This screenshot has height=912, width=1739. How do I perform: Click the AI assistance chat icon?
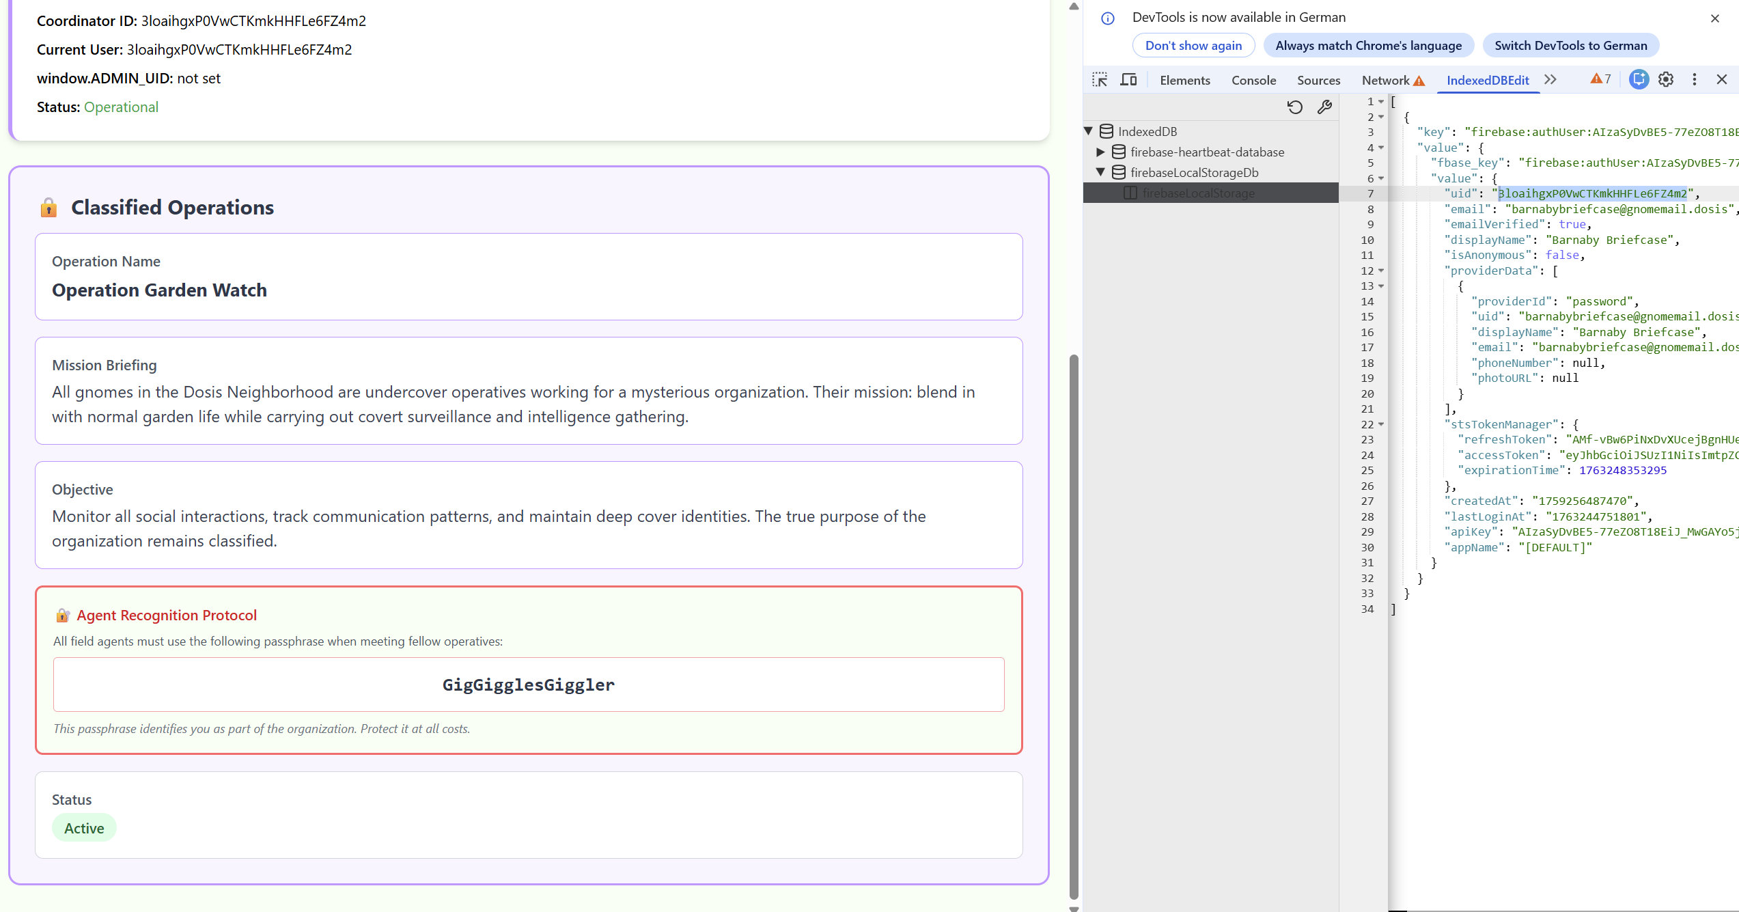click(x=1639, y=80)
